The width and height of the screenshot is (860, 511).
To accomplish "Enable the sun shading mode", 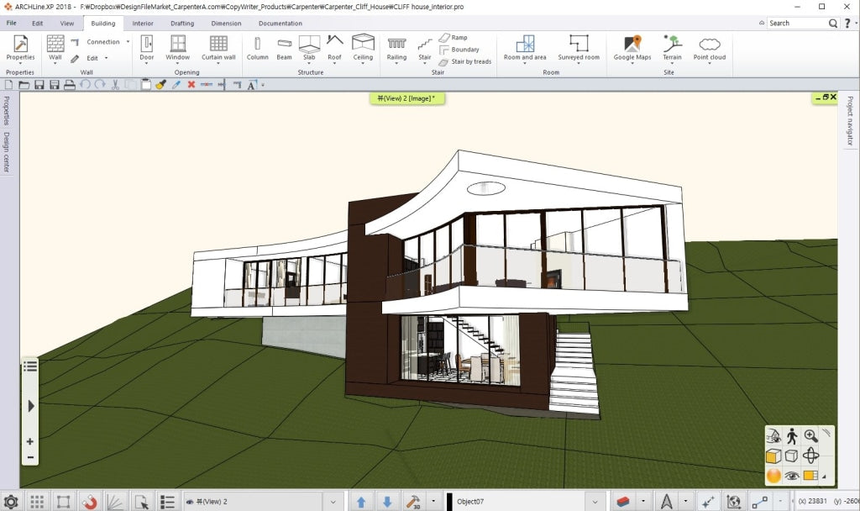I will click(773, 476).
